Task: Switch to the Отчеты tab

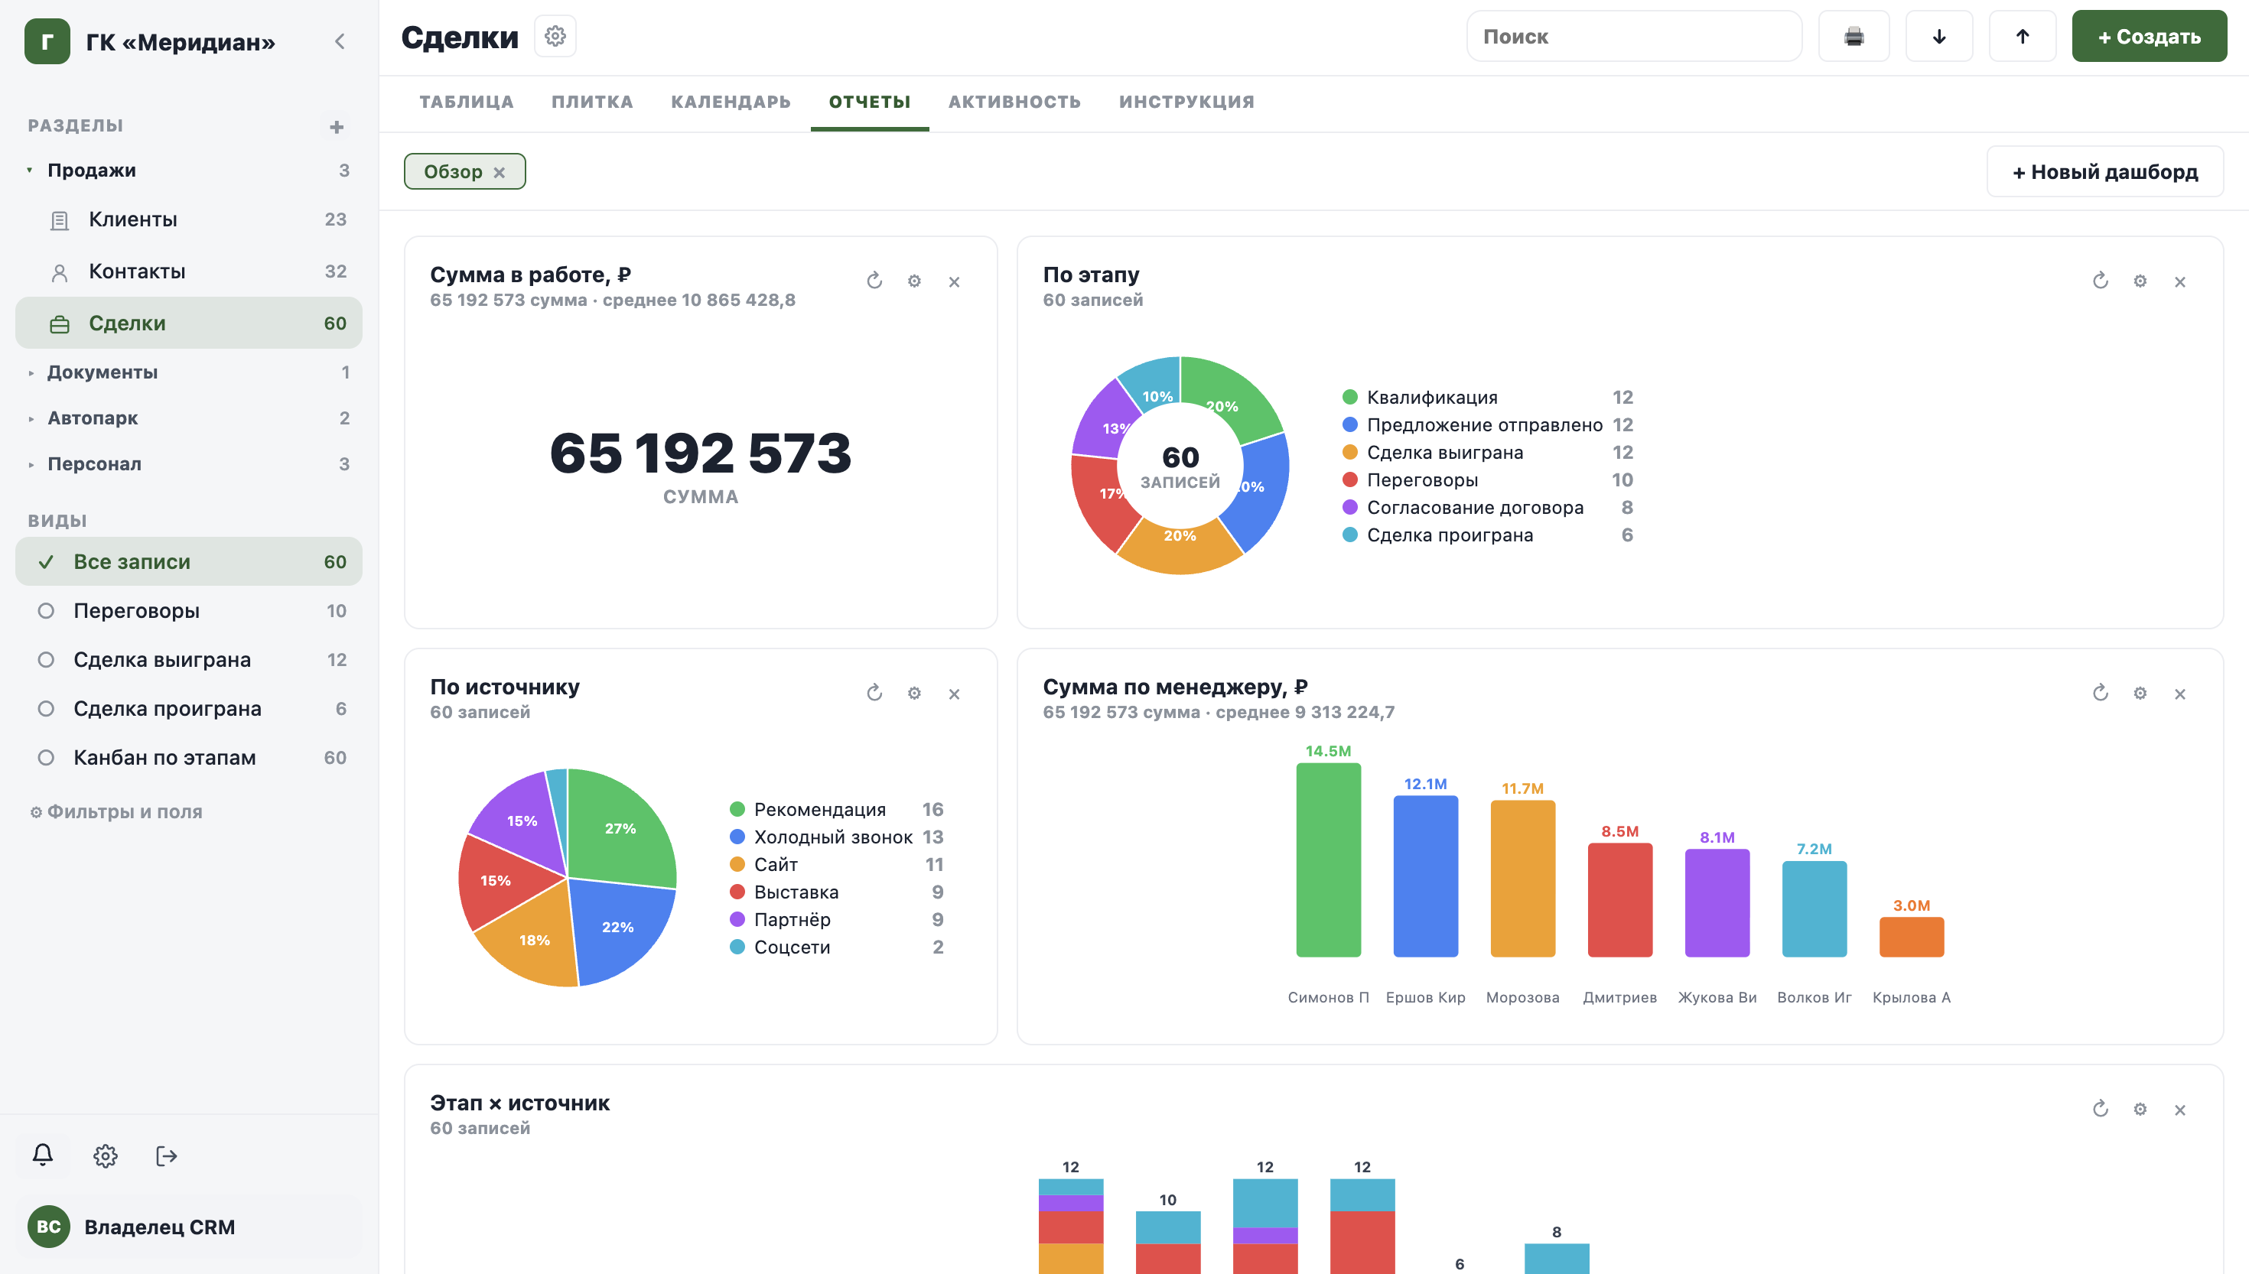Action: click(x=870, y=102)
